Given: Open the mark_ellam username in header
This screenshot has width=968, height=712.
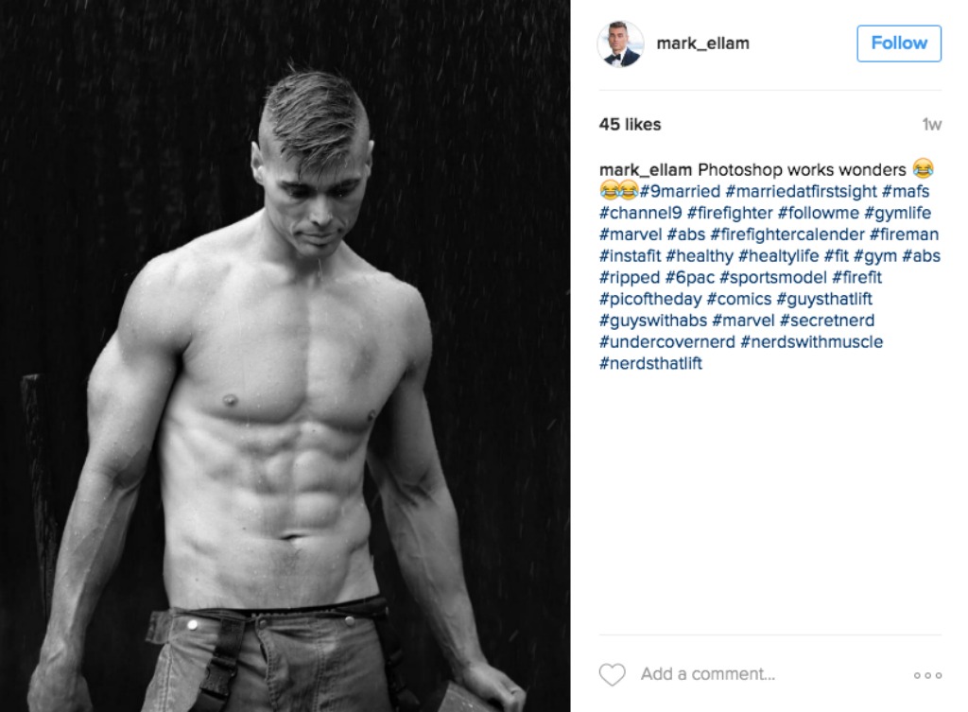Looking at the screenshot, I should pyautogui.click(x=702, y=43).
